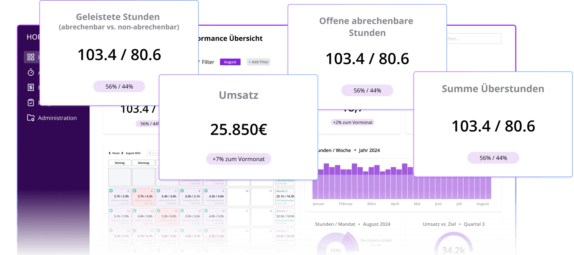Screen dimensions: 574x255
Task: Click the green status icon on day 14
Action: point(158,211)
